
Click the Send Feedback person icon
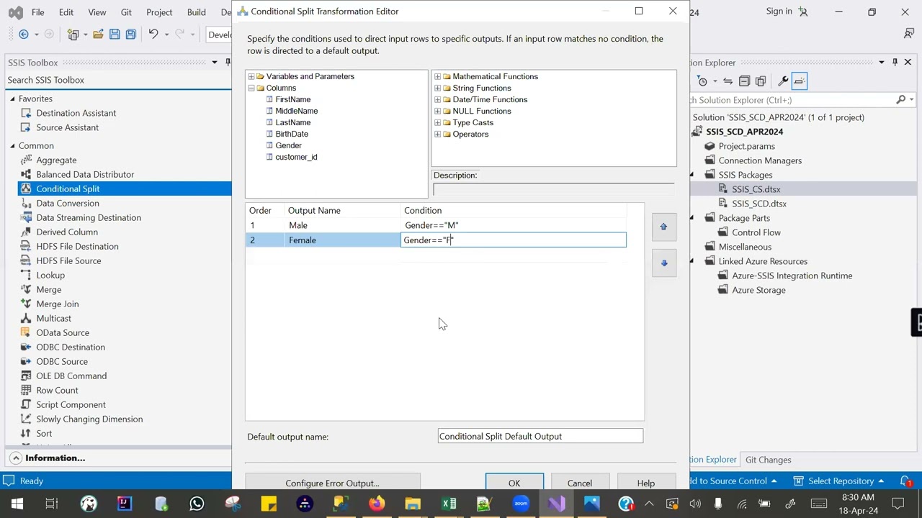(909, 34)
